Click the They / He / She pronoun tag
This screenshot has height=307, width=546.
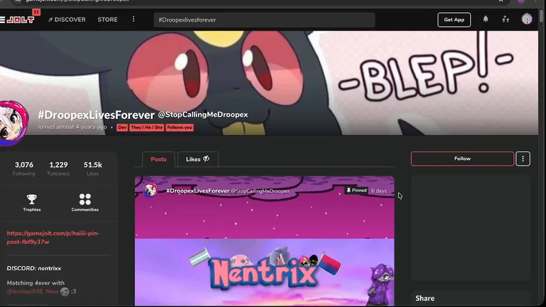point(147,127)
